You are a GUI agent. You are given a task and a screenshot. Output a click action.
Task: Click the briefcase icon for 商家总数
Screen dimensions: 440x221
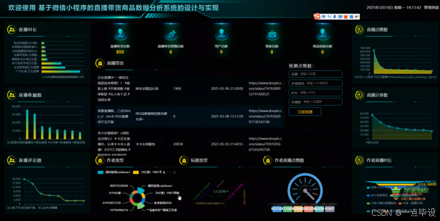[272, 34]
